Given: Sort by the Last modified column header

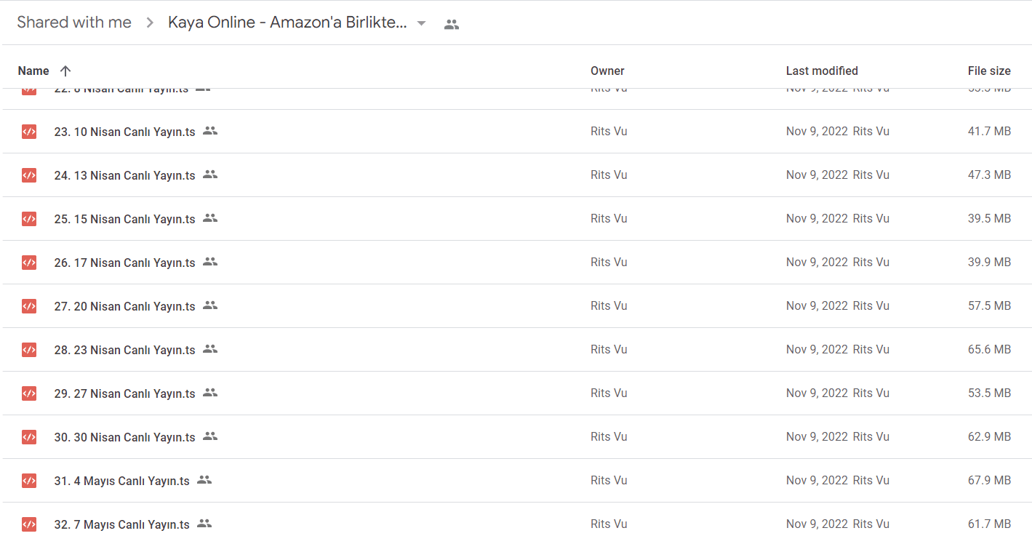Looking at the screenshot, I should click(x=822, y=71).
